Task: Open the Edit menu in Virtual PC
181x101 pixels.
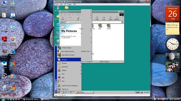Action: (x=61, y=4)
